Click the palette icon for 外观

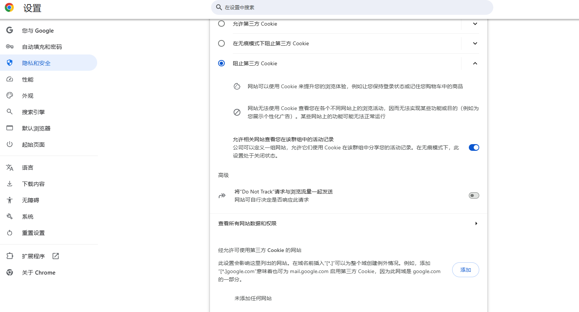(10, 96)
